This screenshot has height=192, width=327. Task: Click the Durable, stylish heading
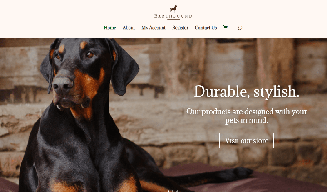coord(247,92)
